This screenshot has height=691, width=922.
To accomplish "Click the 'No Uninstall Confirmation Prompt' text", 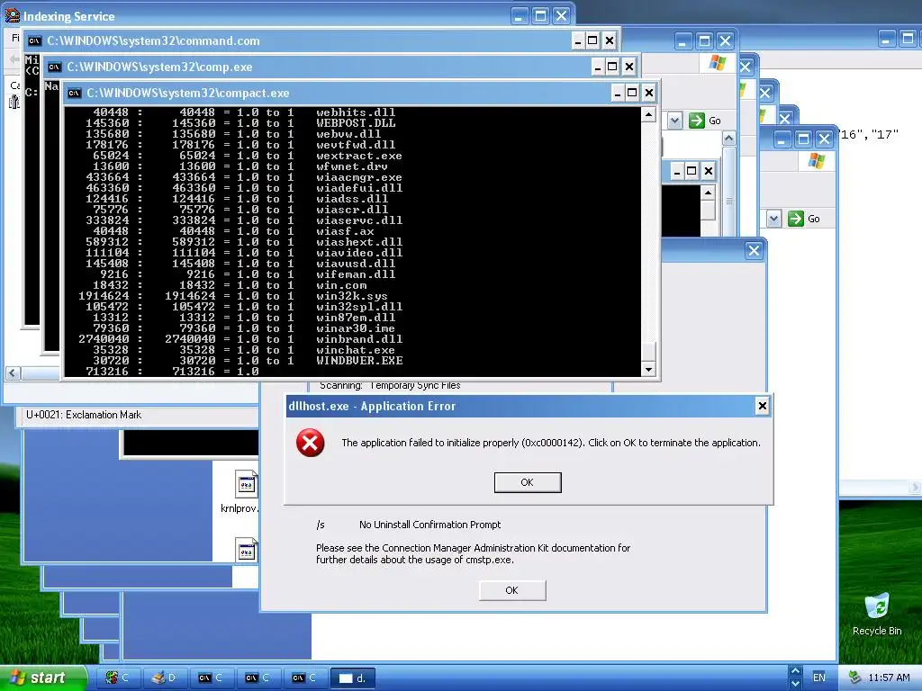I will click(x=429, y=525).
